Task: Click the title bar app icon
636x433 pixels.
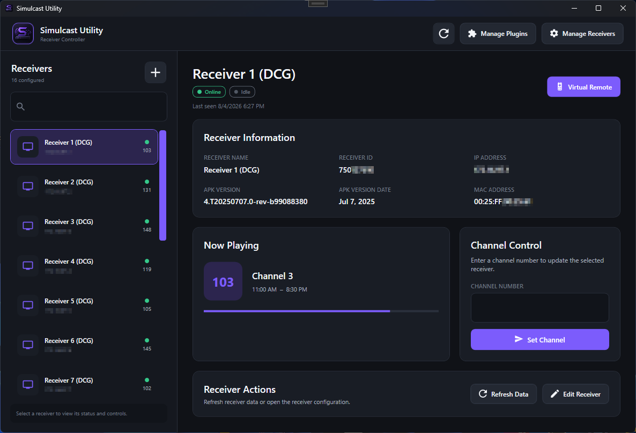Action: (9, 8)
